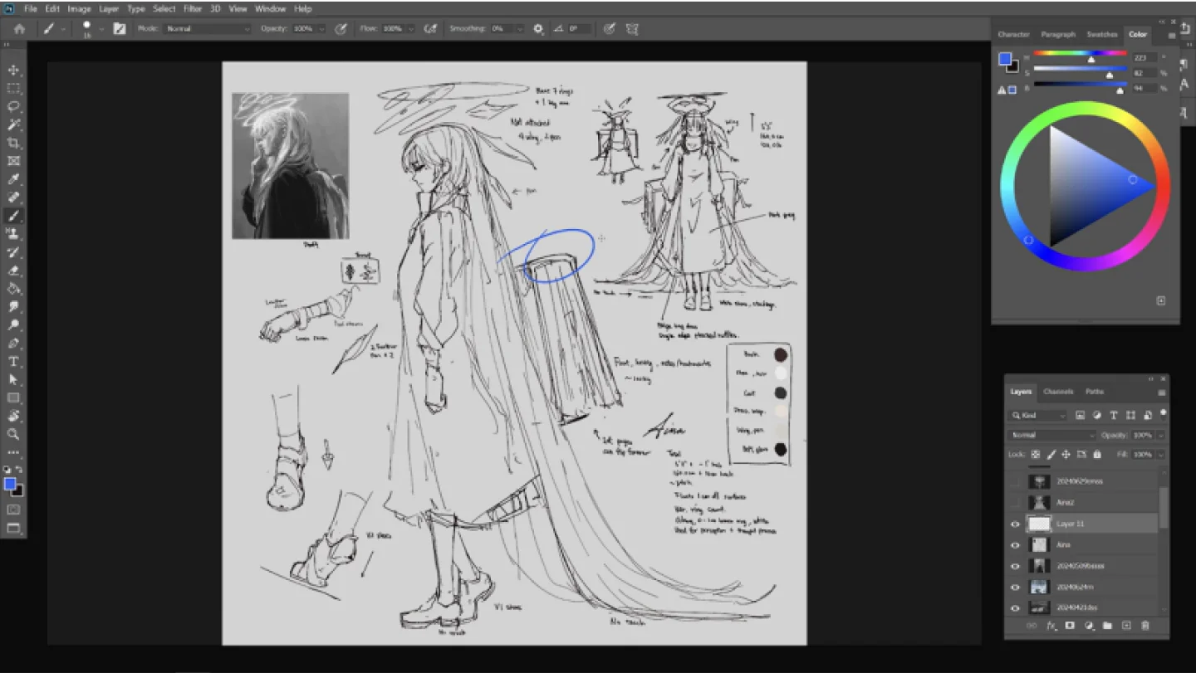Hide the Layer 11 layer
Image resolution: width=1196 pixels, height=673 pixels.
[1015, 524]
